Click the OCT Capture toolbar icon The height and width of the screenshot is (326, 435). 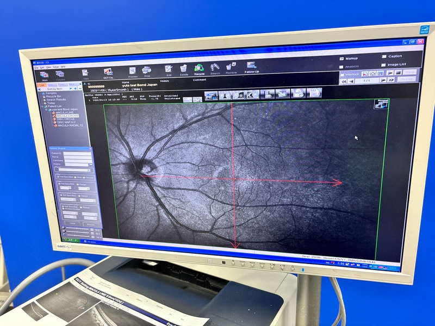(108, 72)
